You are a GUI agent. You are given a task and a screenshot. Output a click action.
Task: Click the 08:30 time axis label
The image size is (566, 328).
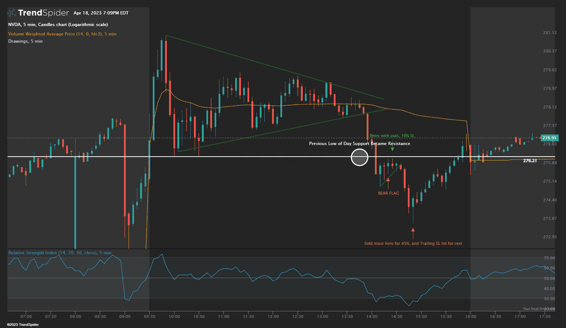(100, 316)
